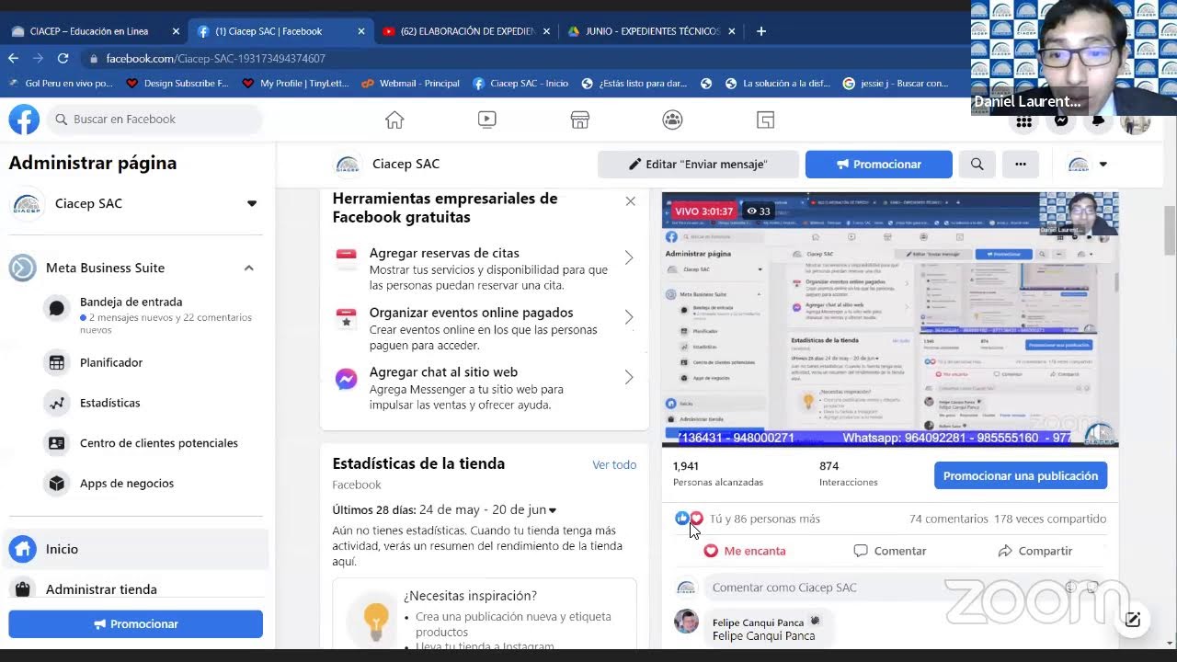Image resolution: width=1177 pixels, height=662 pixels.
Task: Click Promocionar una publicación button
Action: [1021, 475]
